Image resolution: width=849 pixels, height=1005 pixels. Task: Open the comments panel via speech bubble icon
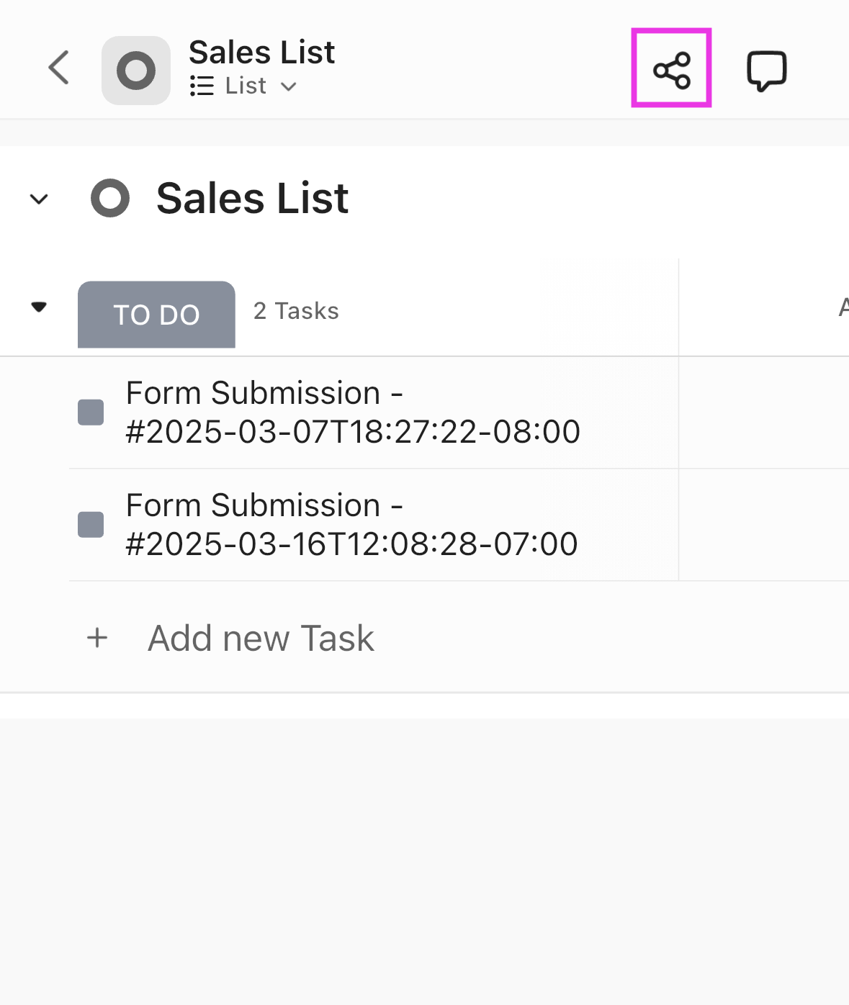pyautogui.click(x=766, y=68)
